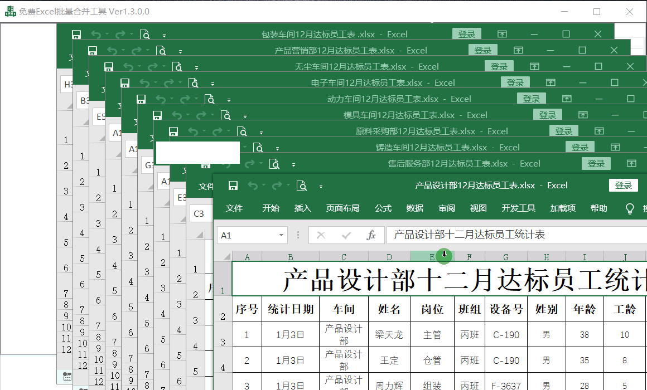Click 登录 in 铸造车间 window
This screenshot has height=390, width=647.
click(580, 147)
